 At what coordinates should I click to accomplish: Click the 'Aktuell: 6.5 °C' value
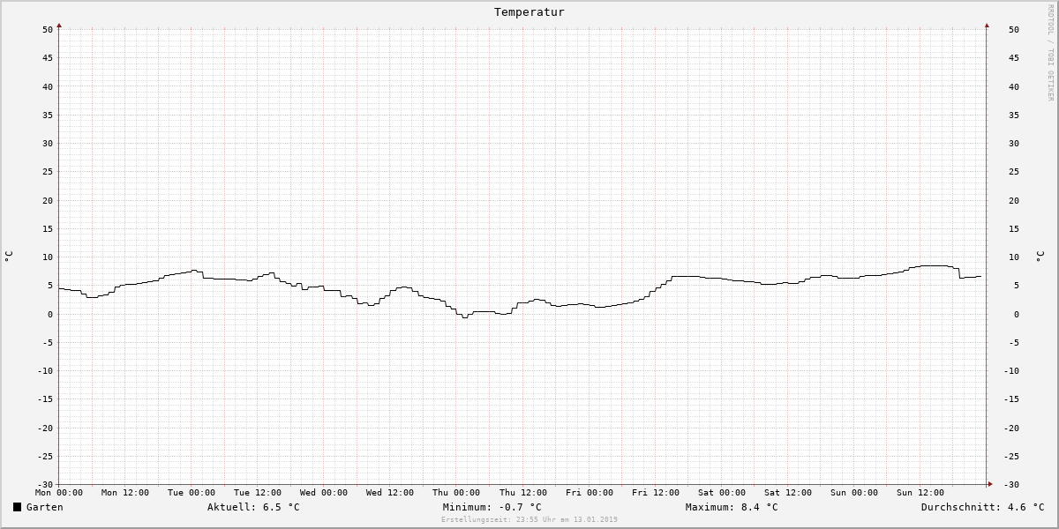253,507
